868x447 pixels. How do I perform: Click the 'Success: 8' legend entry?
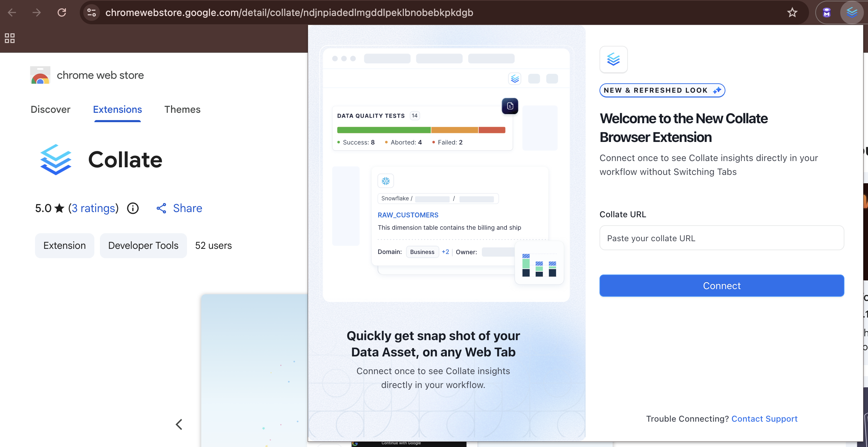click(356, 142)
